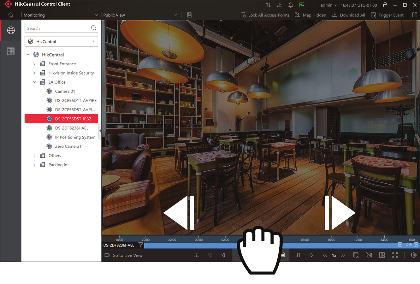The height and width of the screenshot is (284, 420).
Task: Select the Others area label
Action: click(55, 156)
